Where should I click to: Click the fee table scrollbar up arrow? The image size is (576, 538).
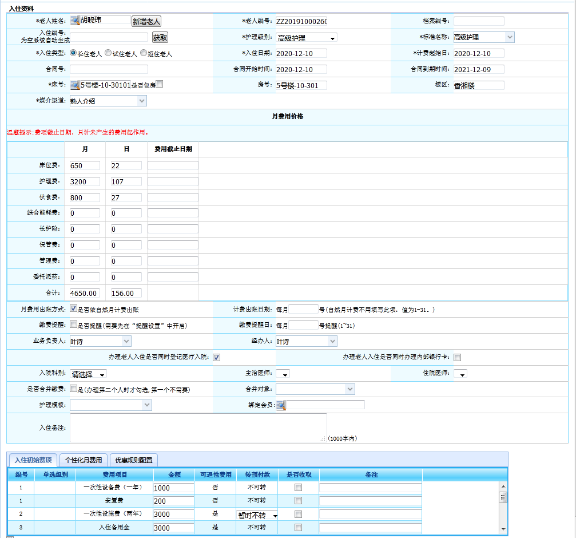[x=503, y=485]
